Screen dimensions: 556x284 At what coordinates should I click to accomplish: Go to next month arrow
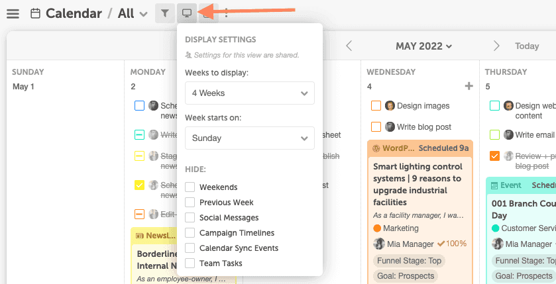click(x=496, y=46)
